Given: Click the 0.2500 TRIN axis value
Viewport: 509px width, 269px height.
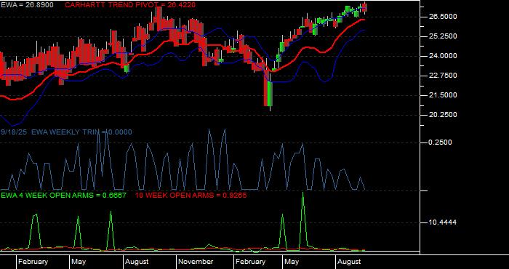Looking at the screenshot, I should pyautogui.click(x=440, y=142).
